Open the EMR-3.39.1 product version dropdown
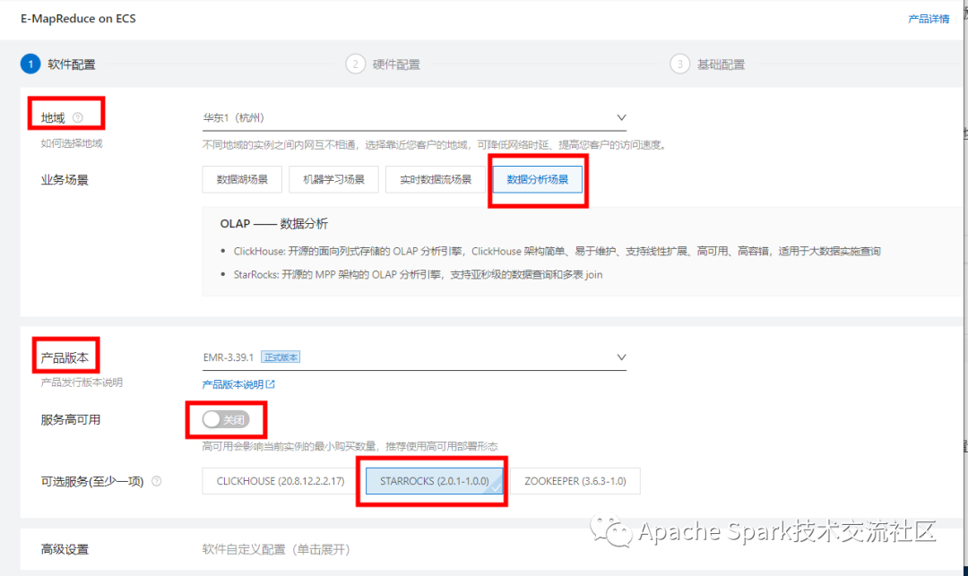968x576 pixels. coord(414,357)
